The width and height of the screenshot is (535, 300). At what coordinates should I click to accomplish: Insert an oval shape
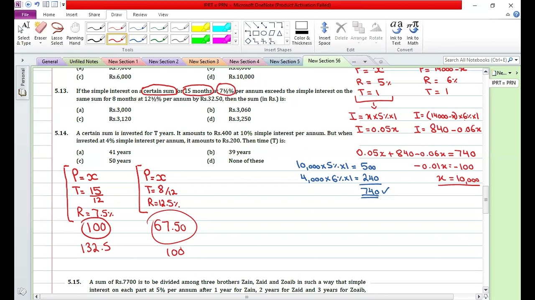pyautogui.click(x=264, y=33)
